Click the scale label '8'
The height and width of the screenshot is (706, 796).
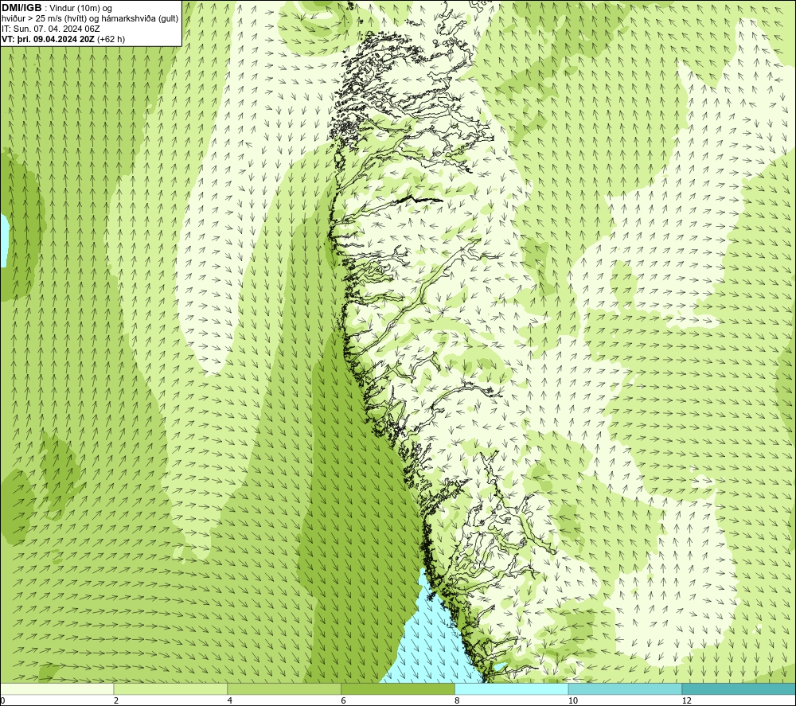point(458,700)
